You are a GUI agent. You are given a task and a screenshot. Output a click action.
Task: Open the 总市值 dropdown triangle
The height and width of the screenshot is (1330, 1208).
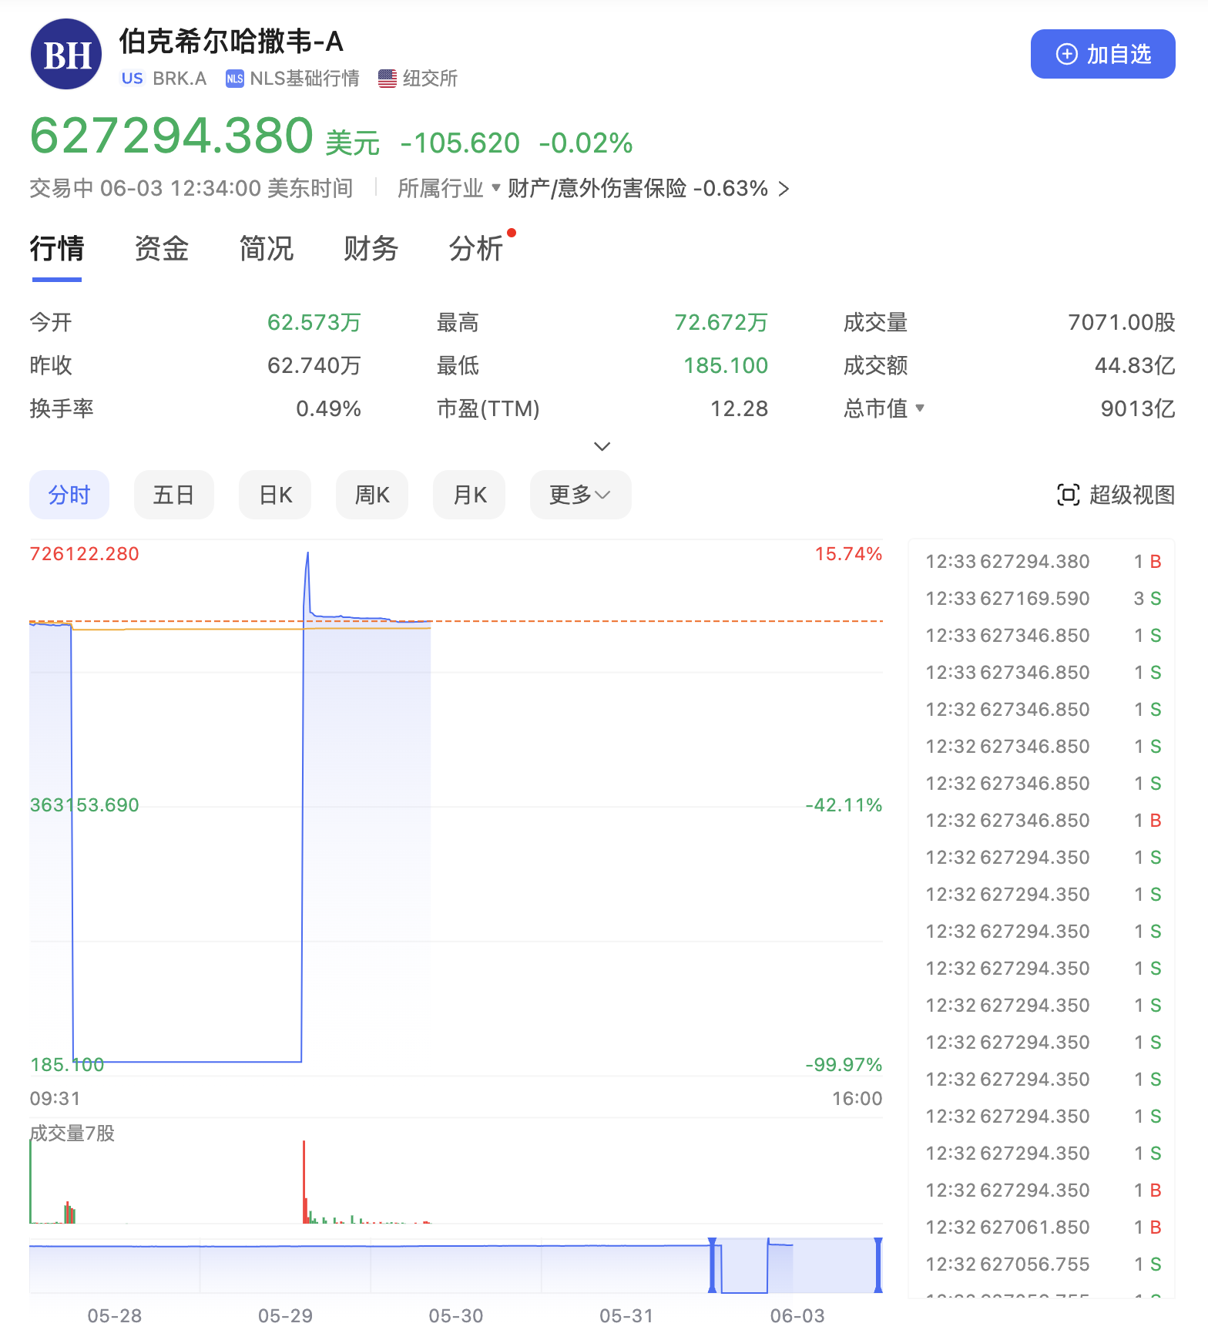tap(919, 408)
